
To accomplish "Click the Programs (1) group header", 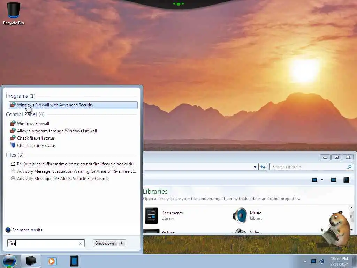I will [x=21, y=96].
